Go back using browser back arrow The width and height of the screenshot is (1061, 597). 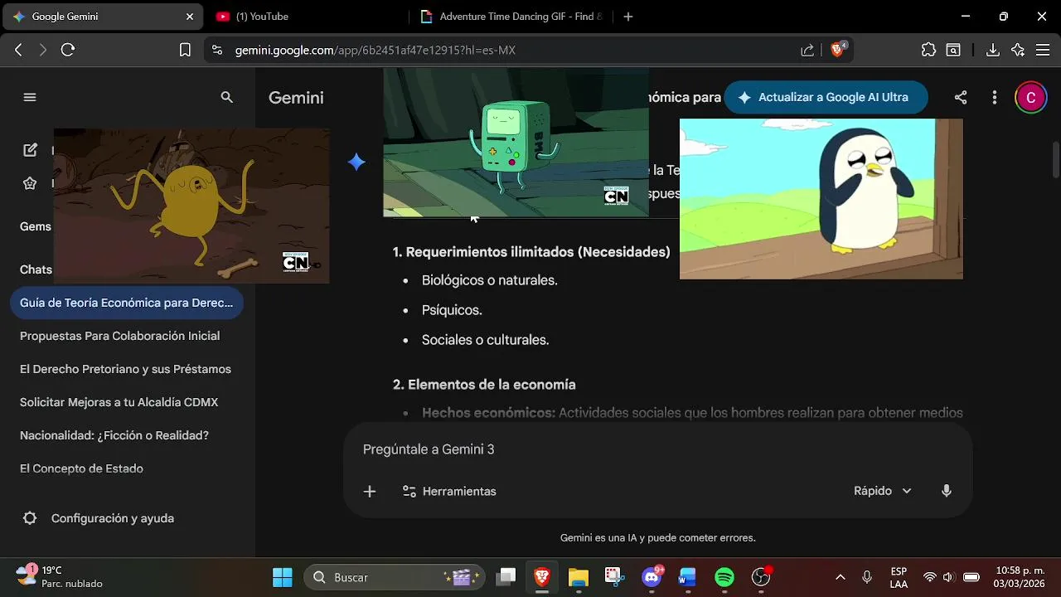point(18,50)
